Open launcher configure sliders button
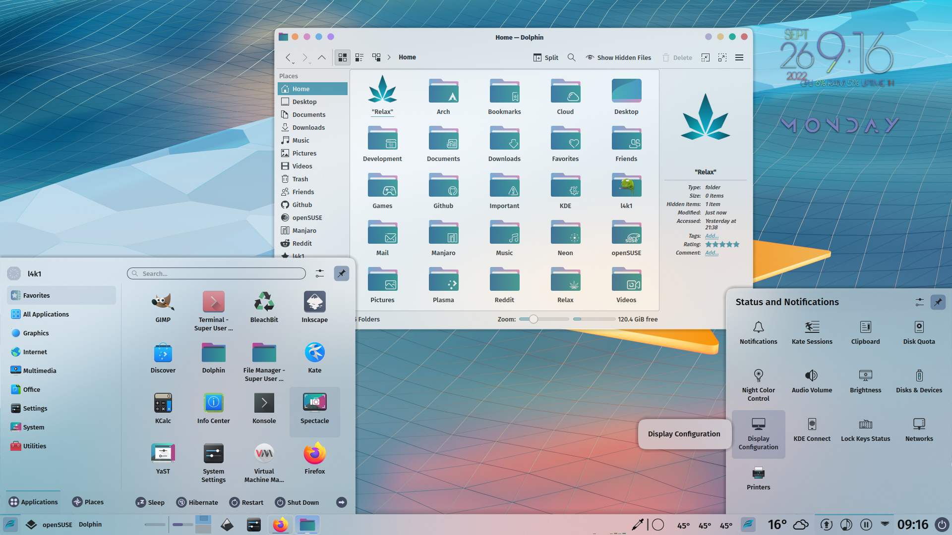 click(x=320, y=273)
